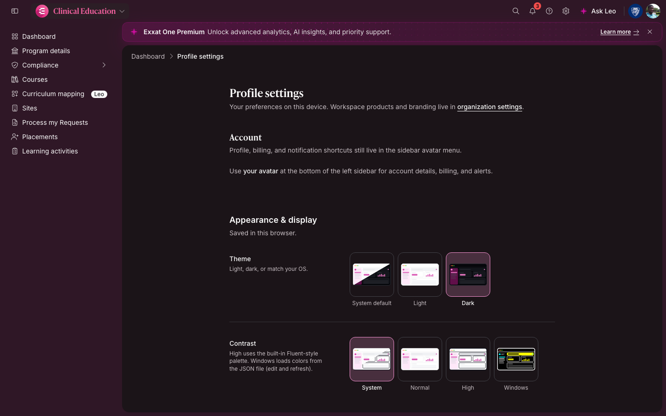This screenshot has height=416, width=666.
Task: Open Process my Requests in sidebar
Action: tap(59, 122)
